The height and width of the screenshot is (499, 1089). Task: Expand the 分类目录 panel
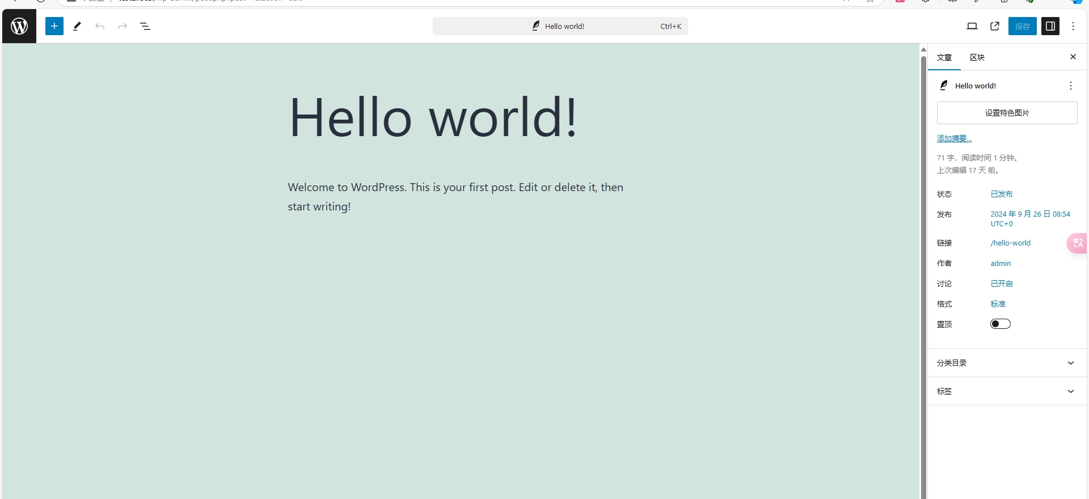pyautogui.click(x=1007, y=363)
